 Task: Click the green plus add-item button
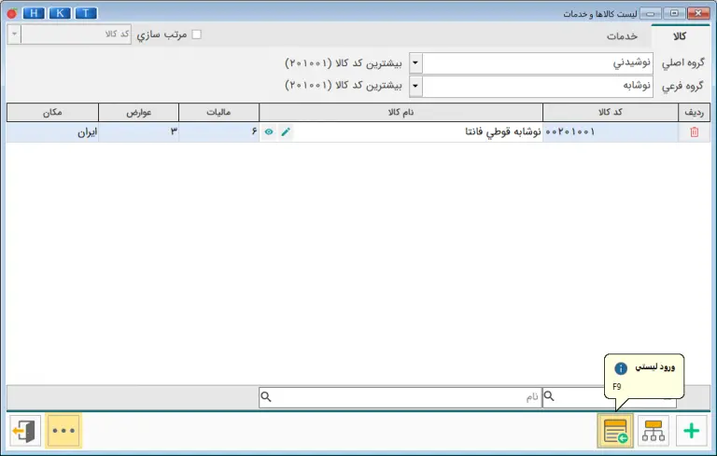(x=691, y=431)
